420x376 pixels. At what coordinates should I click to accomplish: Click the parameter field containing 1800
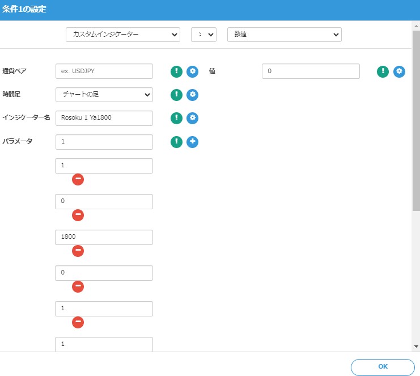coord(104,237)
